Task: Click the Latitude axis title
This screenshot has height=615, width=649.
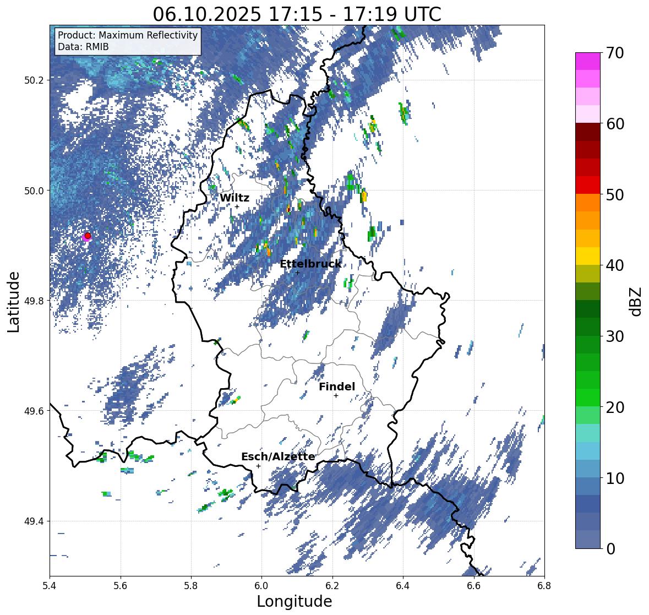Action: click(13, 302)
